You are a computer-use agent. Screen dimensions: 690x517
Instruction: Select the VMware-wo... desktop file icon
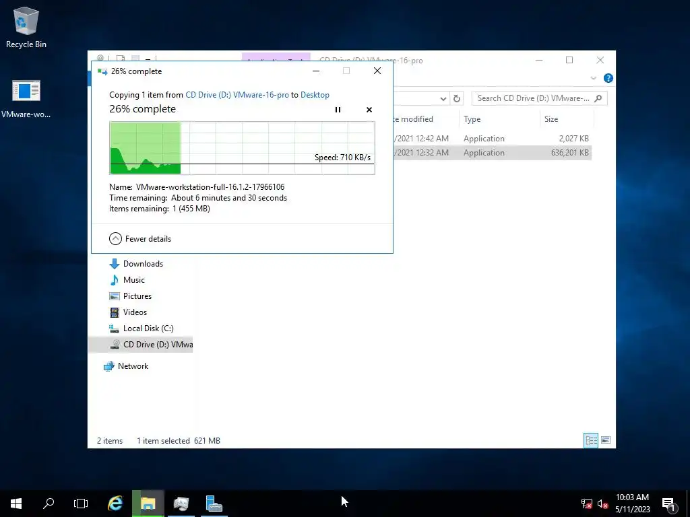(26, 100)
